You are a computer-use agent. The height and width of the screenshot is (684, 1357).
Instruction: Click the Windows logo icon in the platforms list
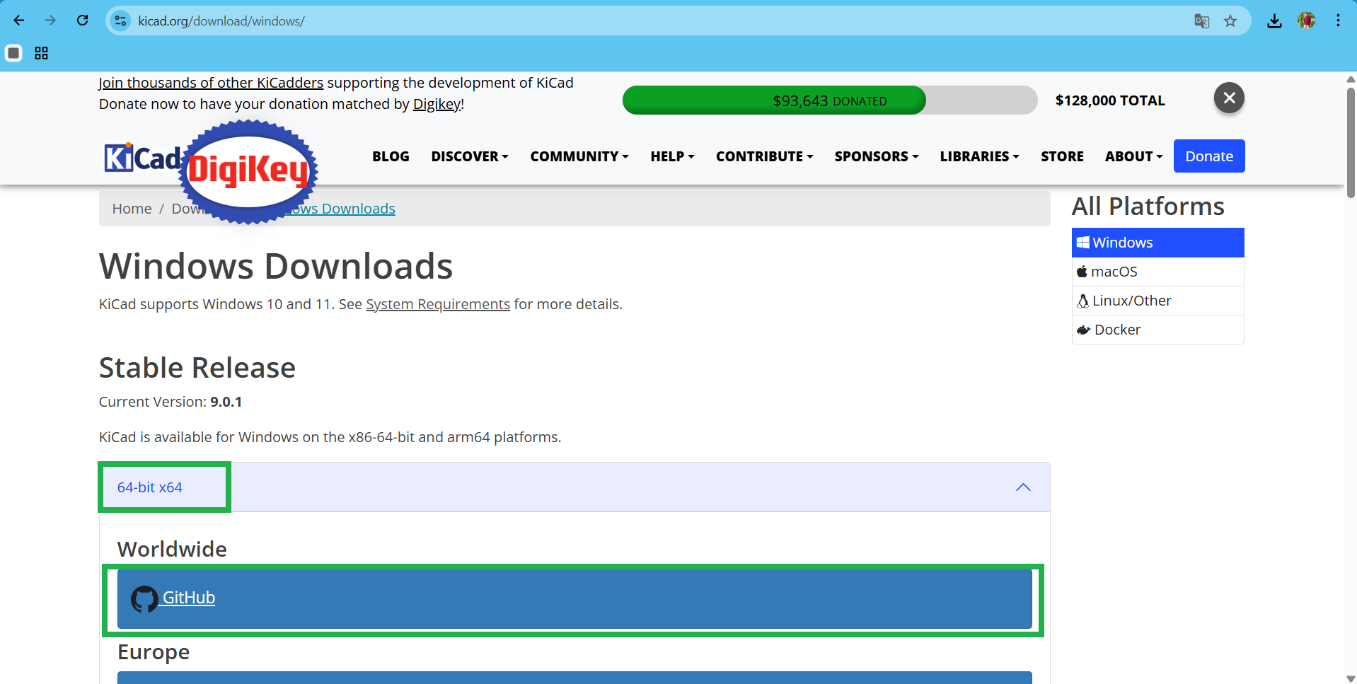click(1082, 243)
